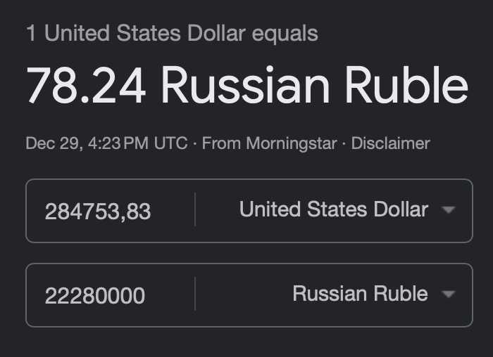
Task: Click the '1 United States Dollar equals' text
Action: (x=172, y=33)
